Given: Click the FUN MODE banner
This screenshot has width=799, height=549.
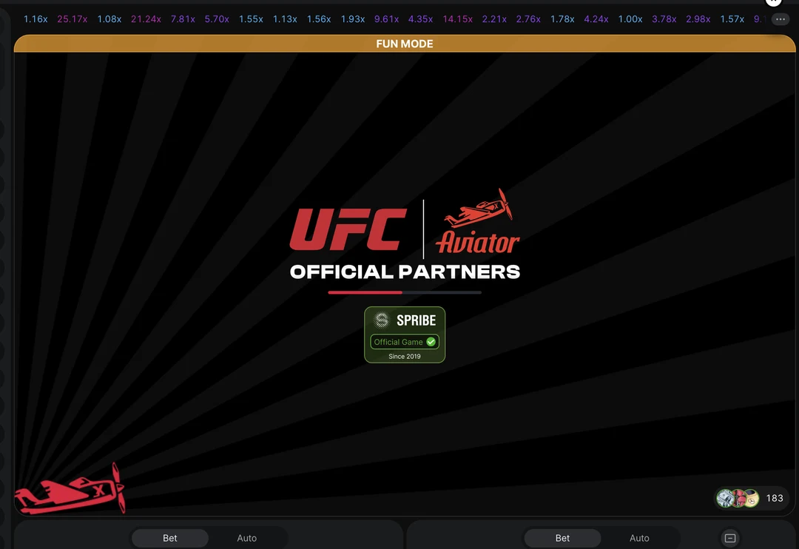Looking at the screenshot, I should pyautogui.click(x=405, y=44).
